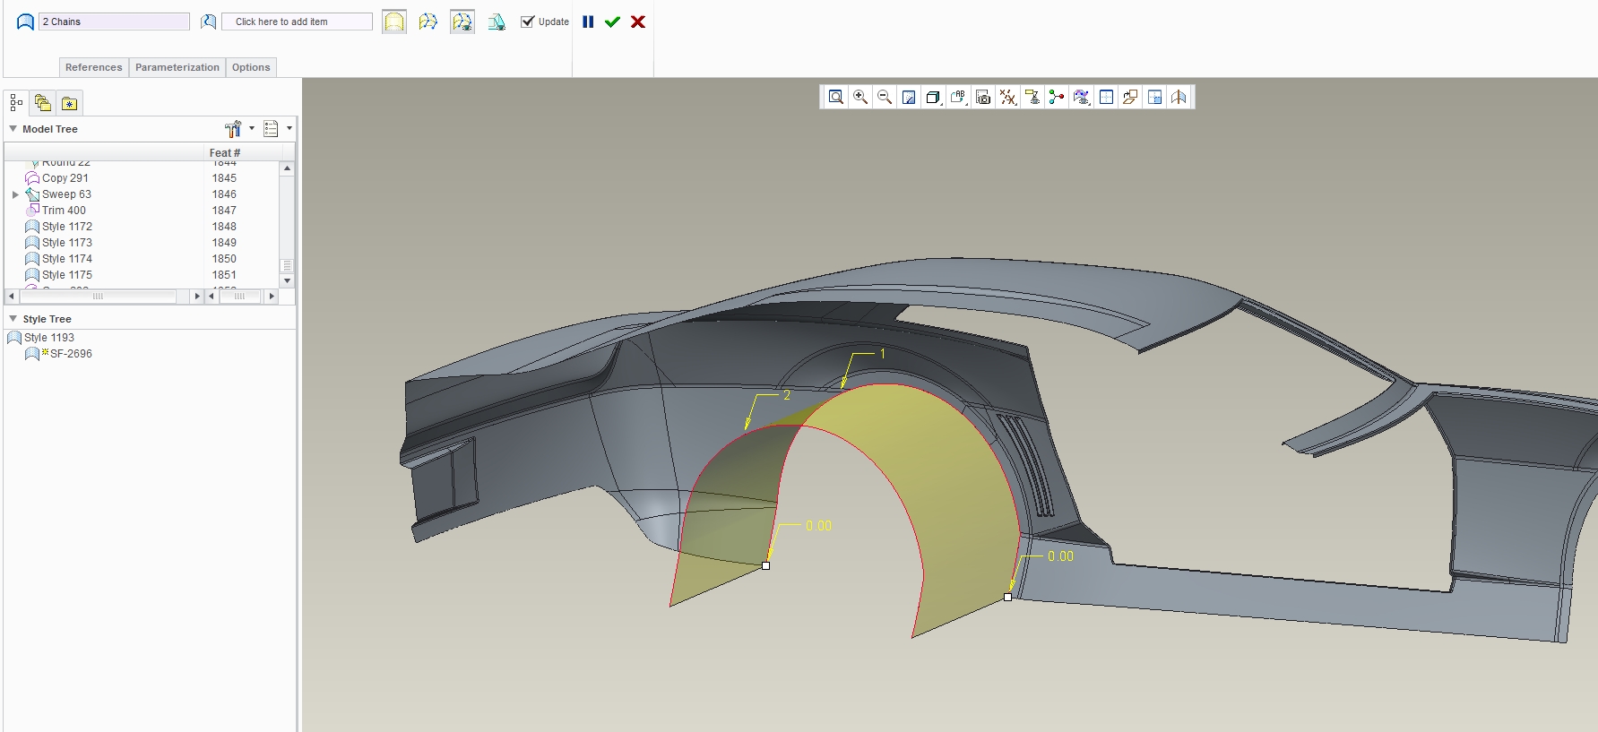Screen dimensions: 1598x732
Task: Show the next view quadrant icon
Action: point(1154,97)
